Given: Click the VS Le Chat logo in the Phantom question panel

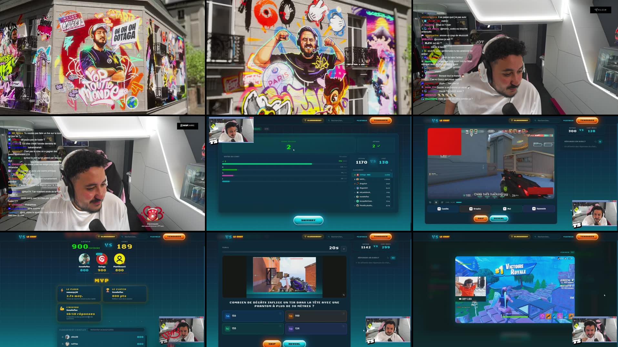Looking at the screenshot, I should [x=234, y=237].
